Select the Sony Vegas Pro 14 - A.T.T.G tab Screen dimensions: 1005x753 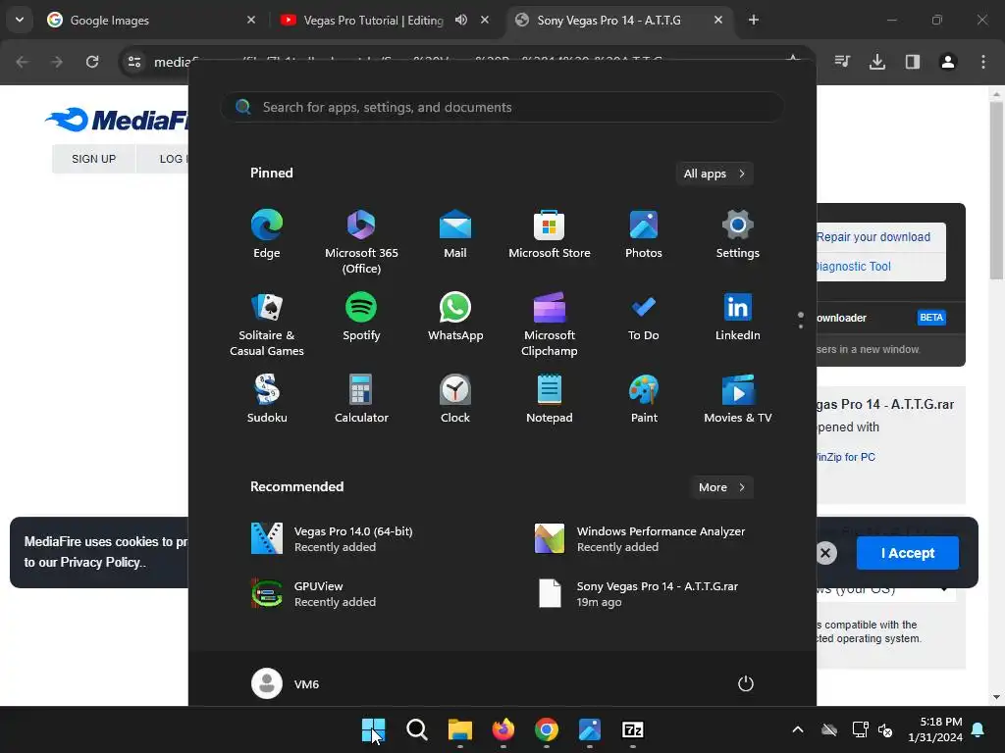tap(619, 20)
